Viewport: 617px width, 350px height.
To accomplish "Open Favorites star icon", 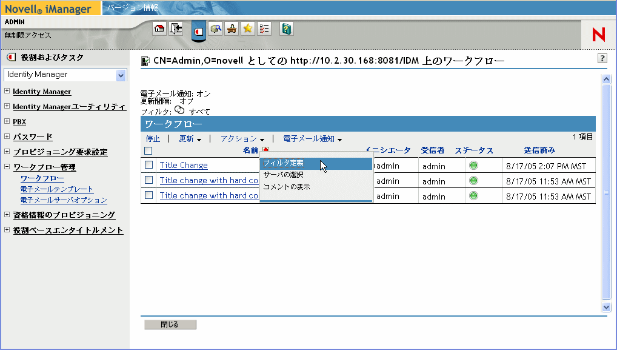I will click(x=248, y=29).
